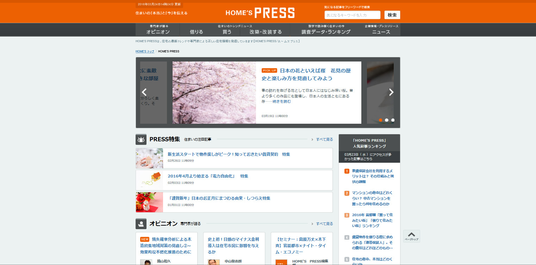
Task: Click すべて見る beside オピニオン
Action: point(324,224)
